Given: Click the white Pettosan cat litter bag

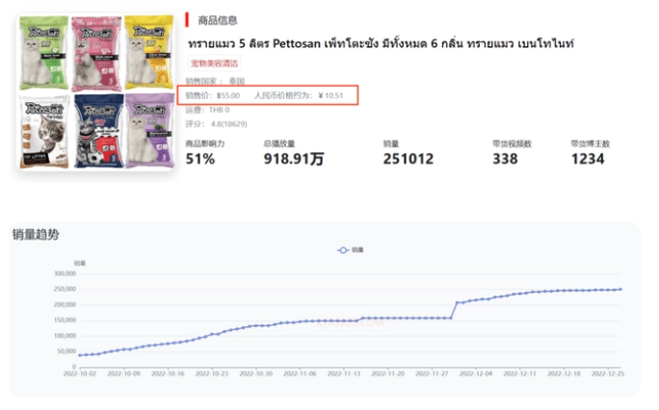Looking at the screenshot, I should pyautogui.click(x=44, y=132).
